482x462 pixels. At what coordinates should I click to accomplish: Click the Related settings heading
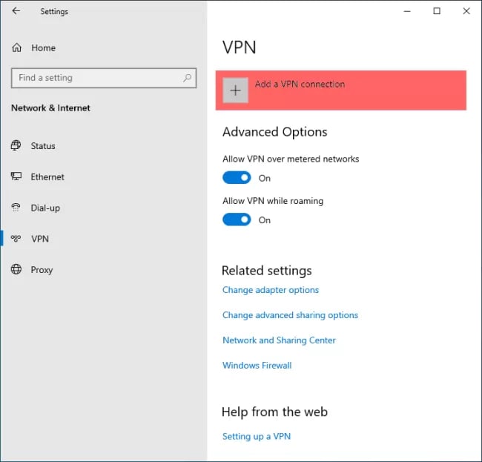[267, 271]
